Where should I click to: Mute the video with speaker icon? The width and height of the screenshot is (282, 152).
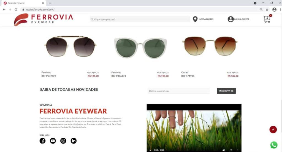coord(224,150)
